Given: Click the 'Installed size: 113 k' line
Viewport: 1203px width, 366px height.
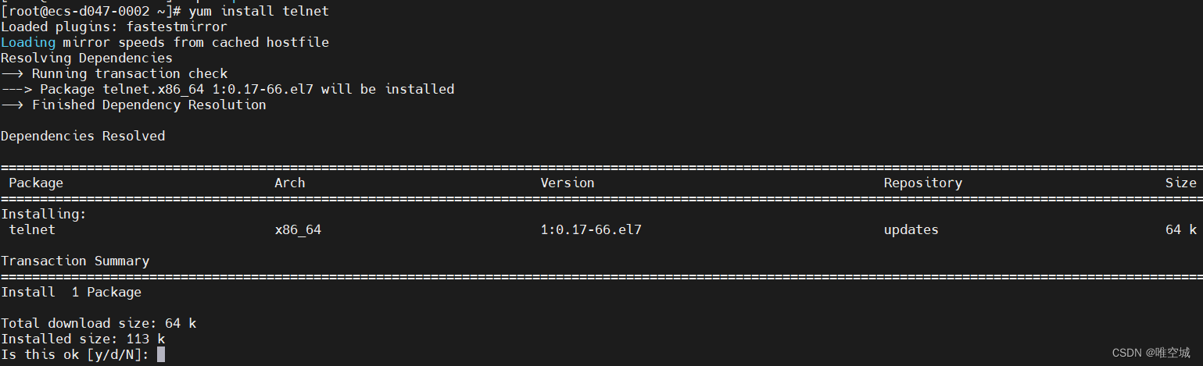Looking at the screenshot, I should [83, 339].
